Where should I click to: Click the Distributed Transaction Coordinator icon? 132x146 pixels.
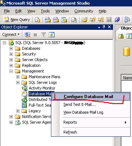[24, 99]
